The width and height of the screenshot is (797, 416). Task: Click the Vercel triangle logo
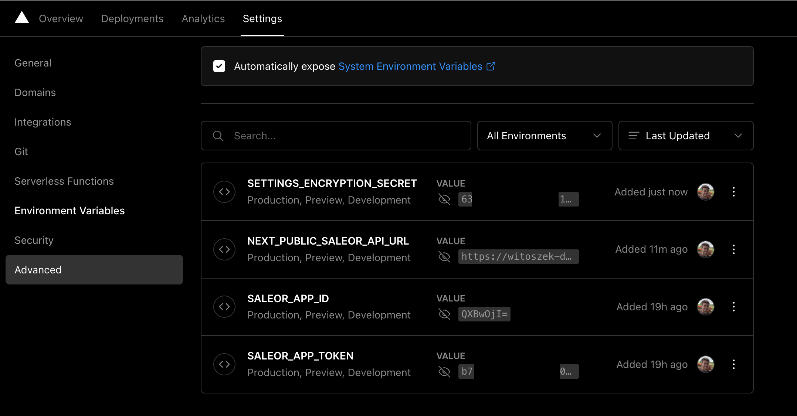(22, 18)
